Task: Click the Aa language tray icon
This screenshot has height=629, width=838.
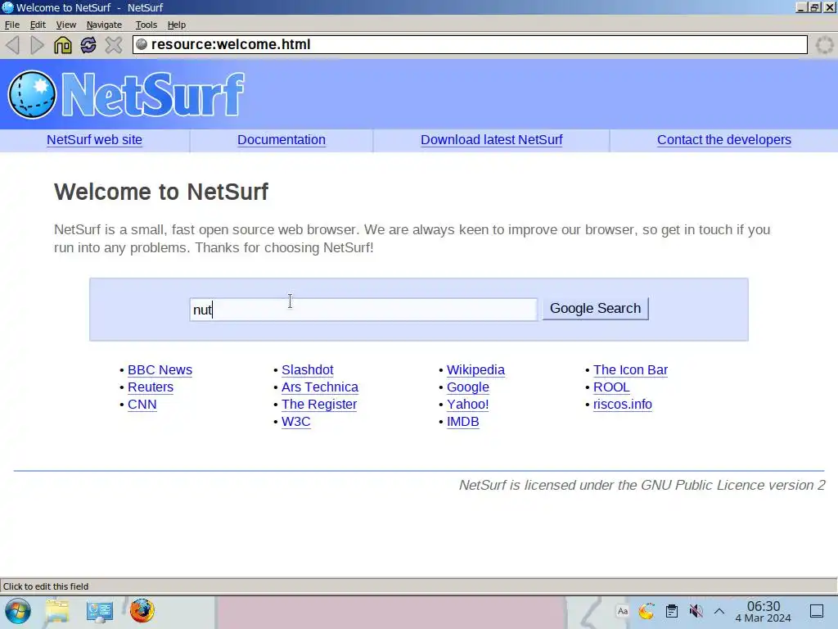Action: point(623,611)
